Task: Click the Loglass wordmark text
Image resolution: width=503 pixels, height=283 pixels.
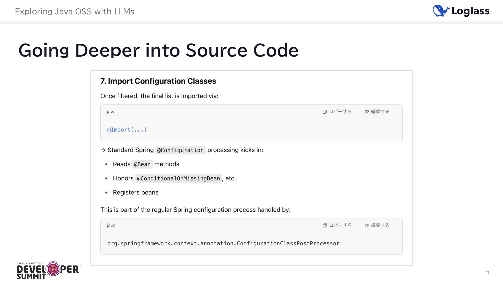Action: [470, 11]
